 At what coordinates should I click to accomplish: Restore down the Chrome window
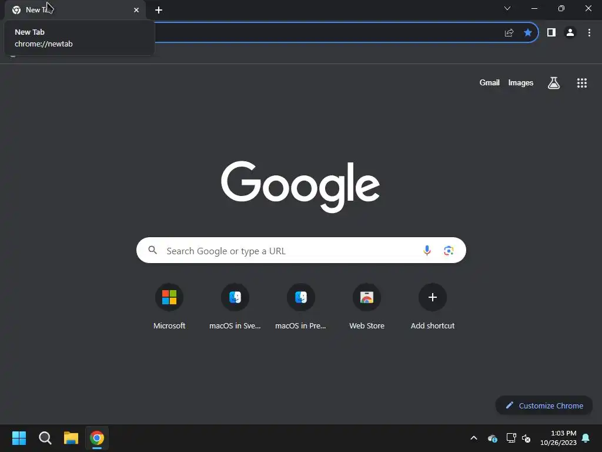561,8
